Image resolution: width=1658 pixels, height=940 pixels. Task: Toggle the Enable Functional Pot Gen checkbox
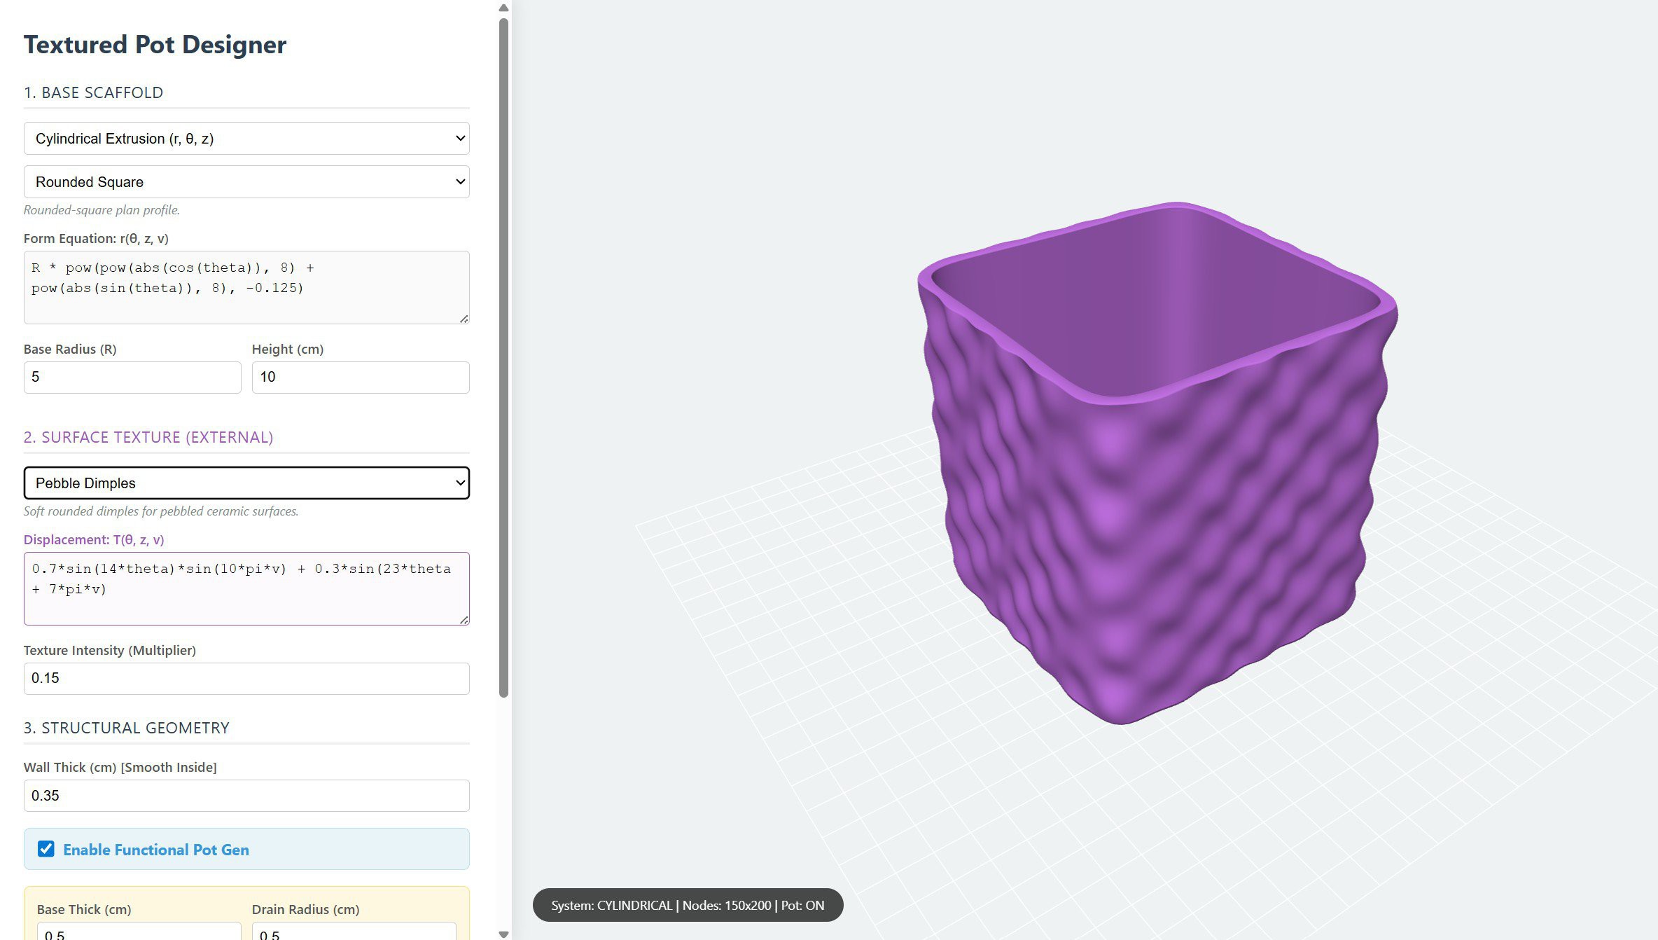[46, 849]
